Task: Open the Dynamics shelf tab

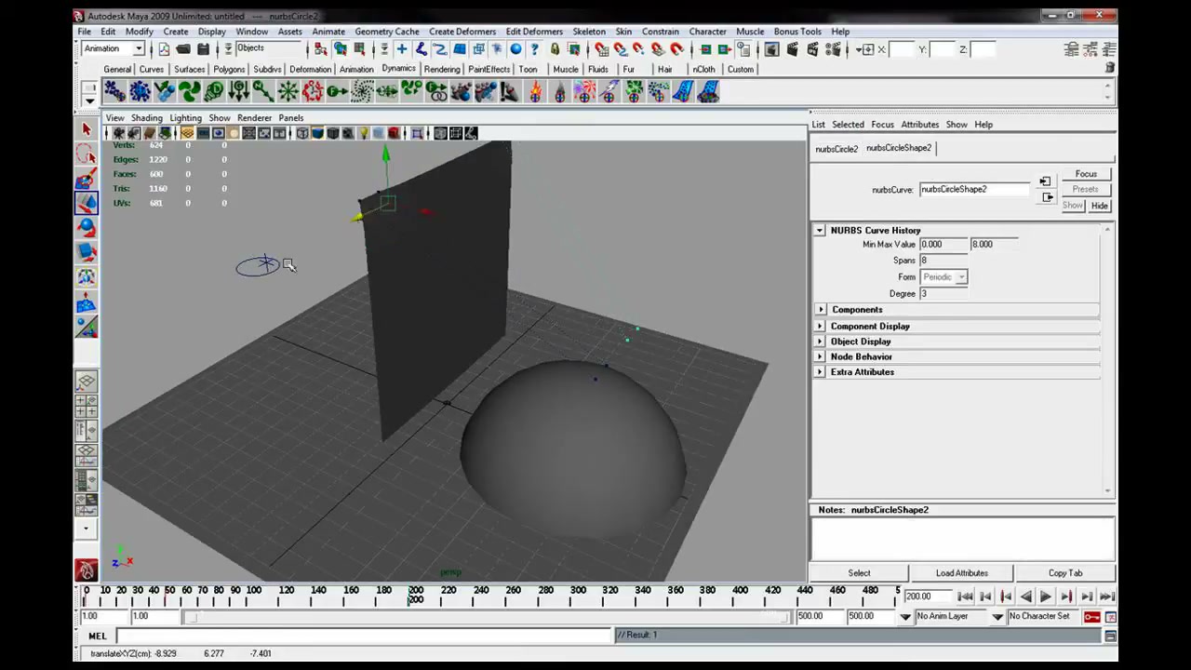Action: [x=398, y=68]
